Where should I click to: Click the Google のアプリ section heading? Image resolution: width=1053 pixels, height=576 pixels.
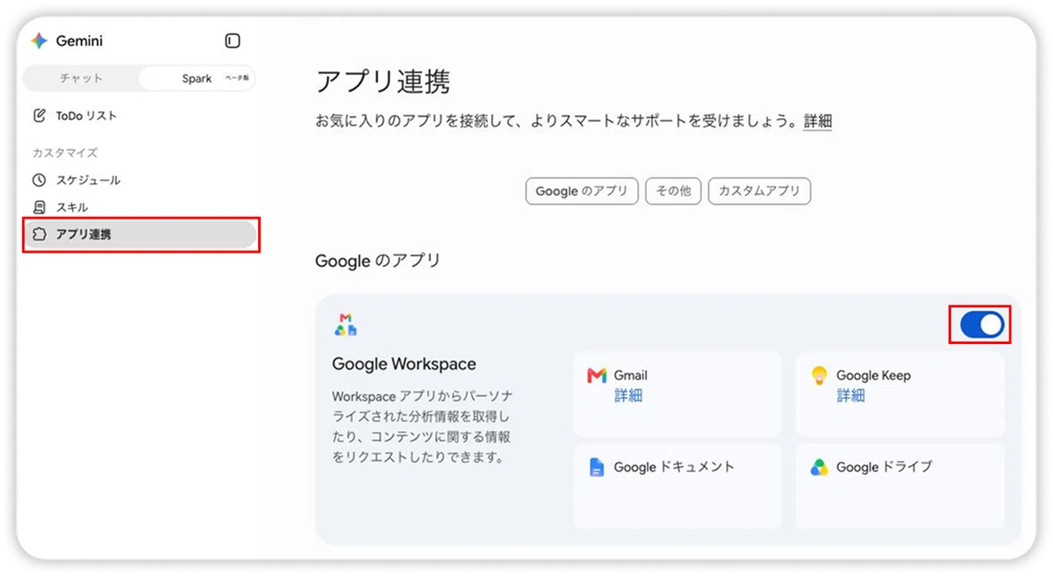[x=377, y=261]
